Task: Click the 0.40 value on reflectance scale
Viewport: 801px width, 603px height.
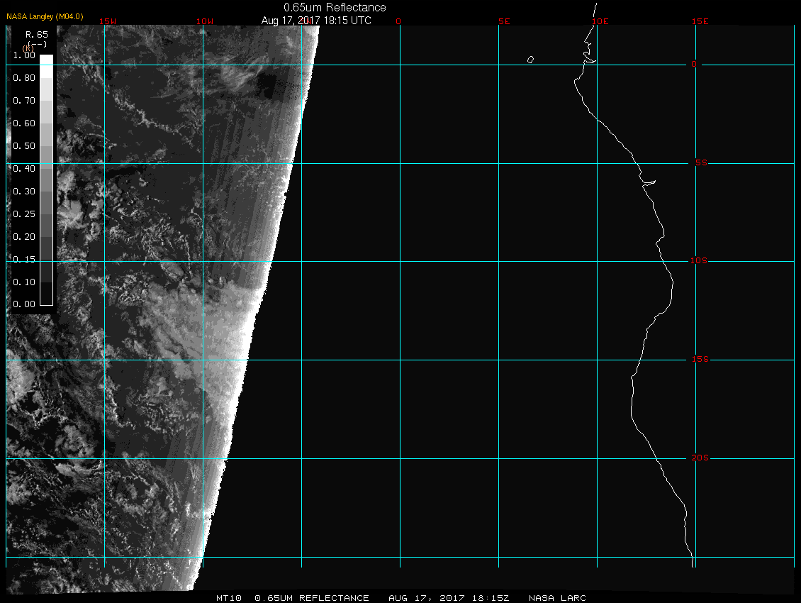Action: [24, 168]
